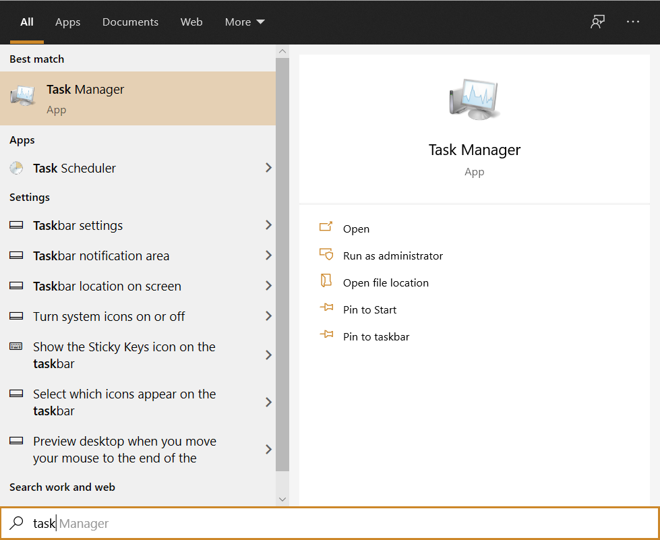Image resolution: width=660 pixels, height=540 pixels.
Task: Click the Run as administrator shield icon
Action: pos(326,255)
